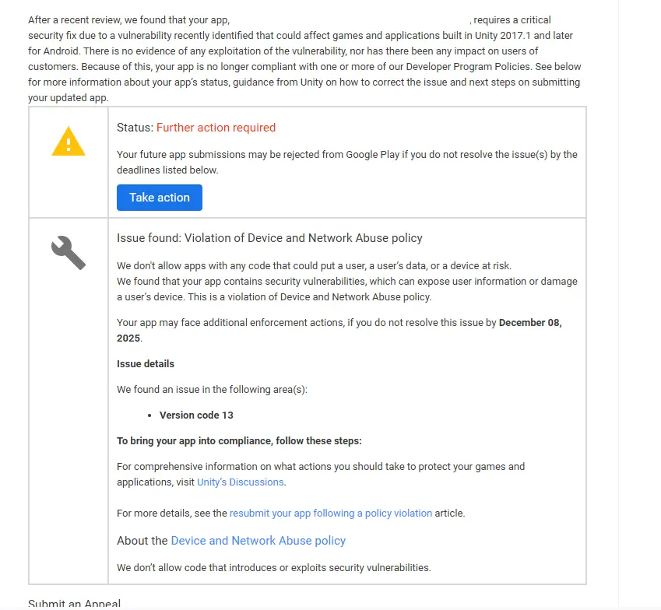Viewport: 661px width, 610px height.
Task: Click the gray wrench icon
Action: point(69,253)
